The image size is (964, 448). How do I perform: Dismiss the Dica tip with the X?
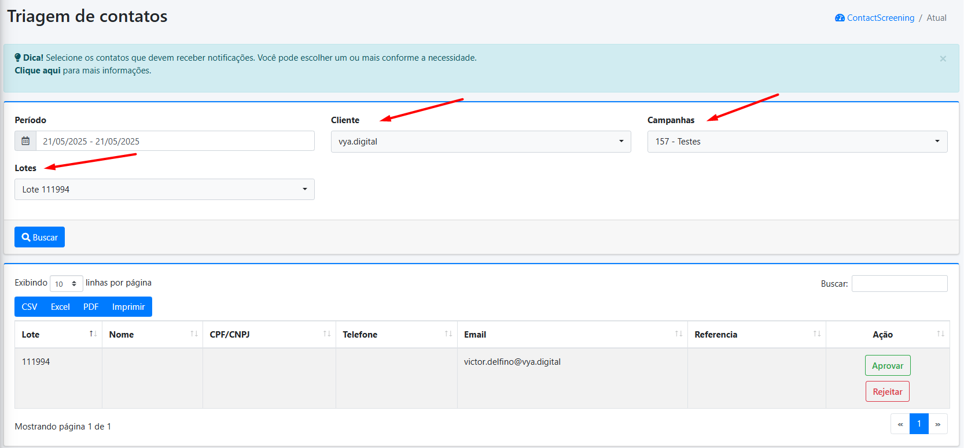coord(943,59)
